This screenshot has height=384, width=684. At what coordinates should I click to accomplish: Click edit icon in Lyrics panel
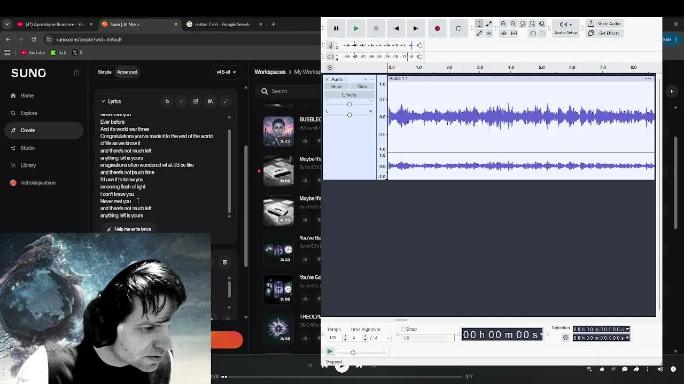click(196, 101)
